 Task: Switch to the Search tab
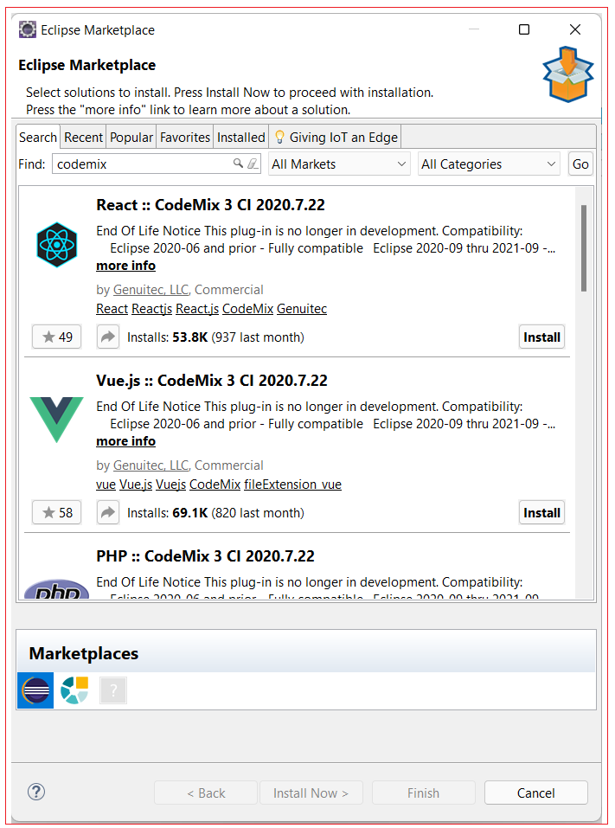38,138
